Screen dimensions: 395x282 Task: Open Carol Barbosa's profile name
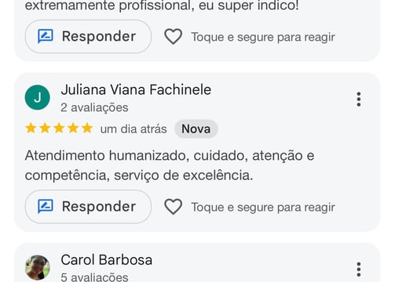tap(107, 260)
